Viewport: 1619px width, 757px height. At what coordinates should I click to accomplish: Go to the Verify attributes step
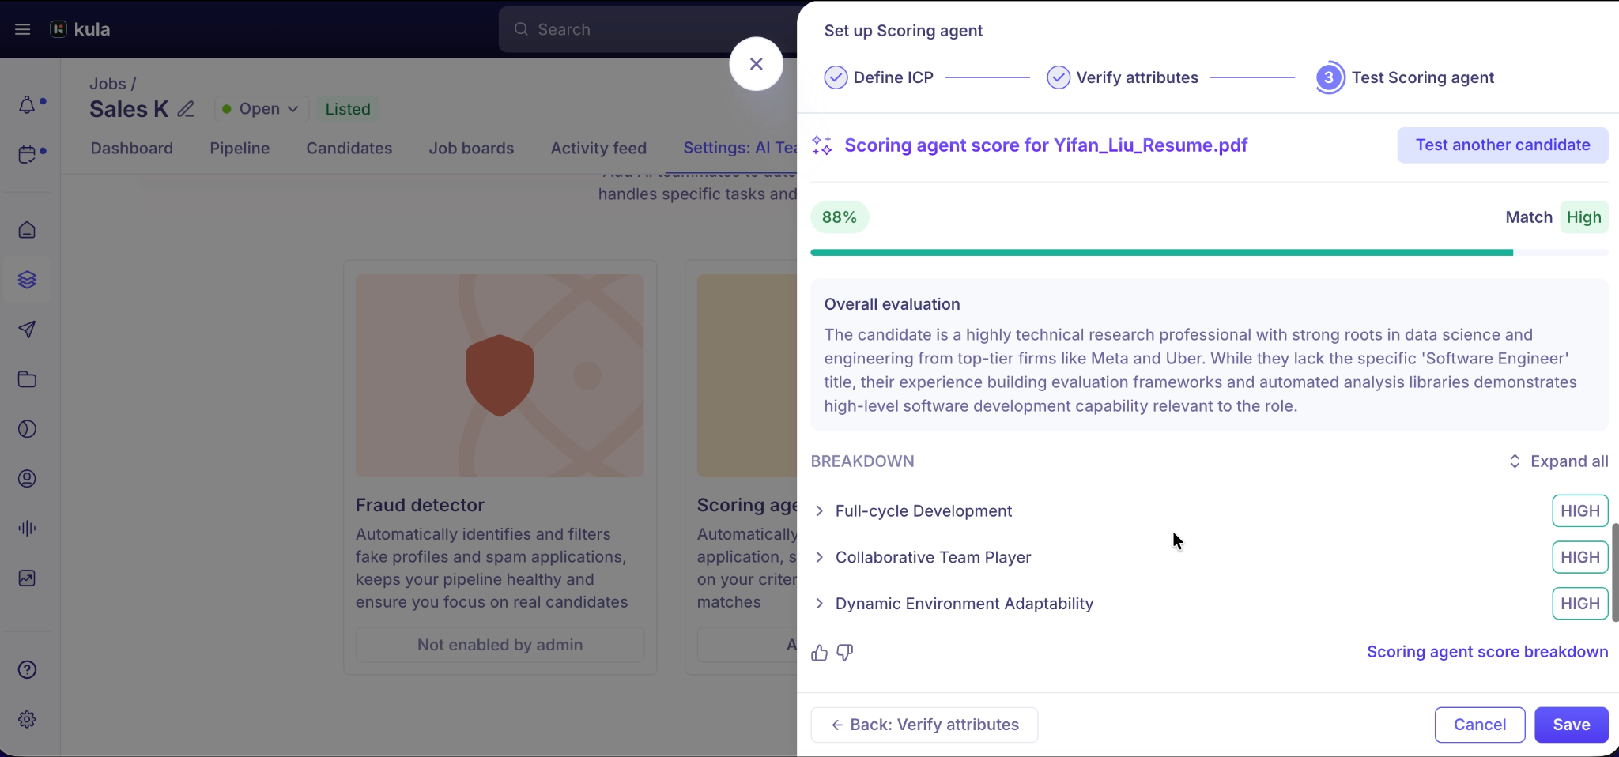(x=1123, y=77)
